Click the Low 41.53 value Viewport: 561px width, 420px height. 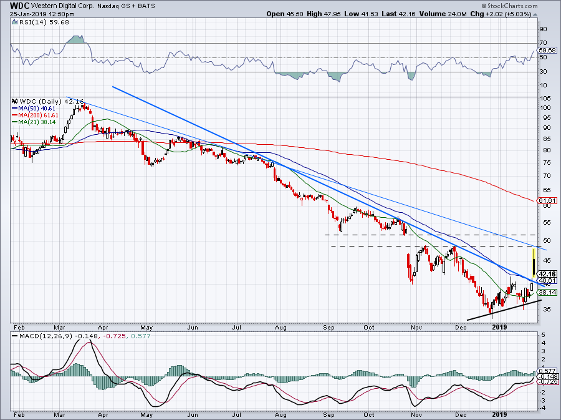361,14
